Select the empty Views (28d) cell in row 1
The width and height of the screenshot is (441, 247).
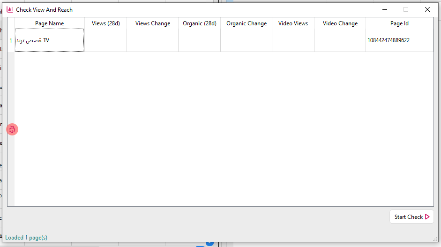point(105,40)
